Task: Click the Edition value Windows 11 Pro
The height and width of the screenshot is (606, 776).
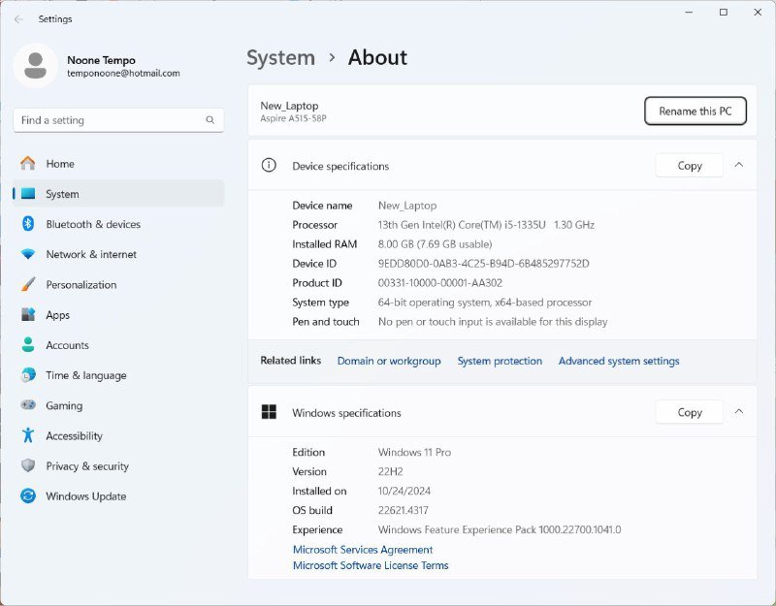Action: point(414,452)
